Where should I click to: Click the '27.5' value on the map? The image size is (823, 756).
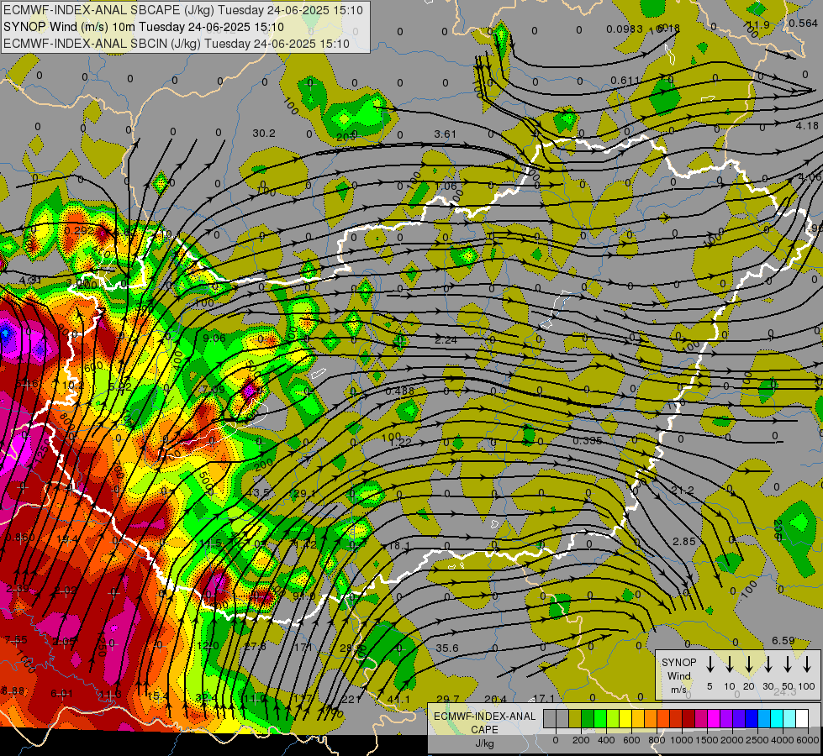pyautogui.click(x=256, y=646)
